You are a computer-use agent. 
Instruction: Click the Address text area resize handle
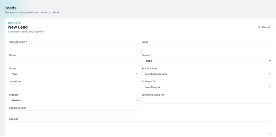click(271, 134)
